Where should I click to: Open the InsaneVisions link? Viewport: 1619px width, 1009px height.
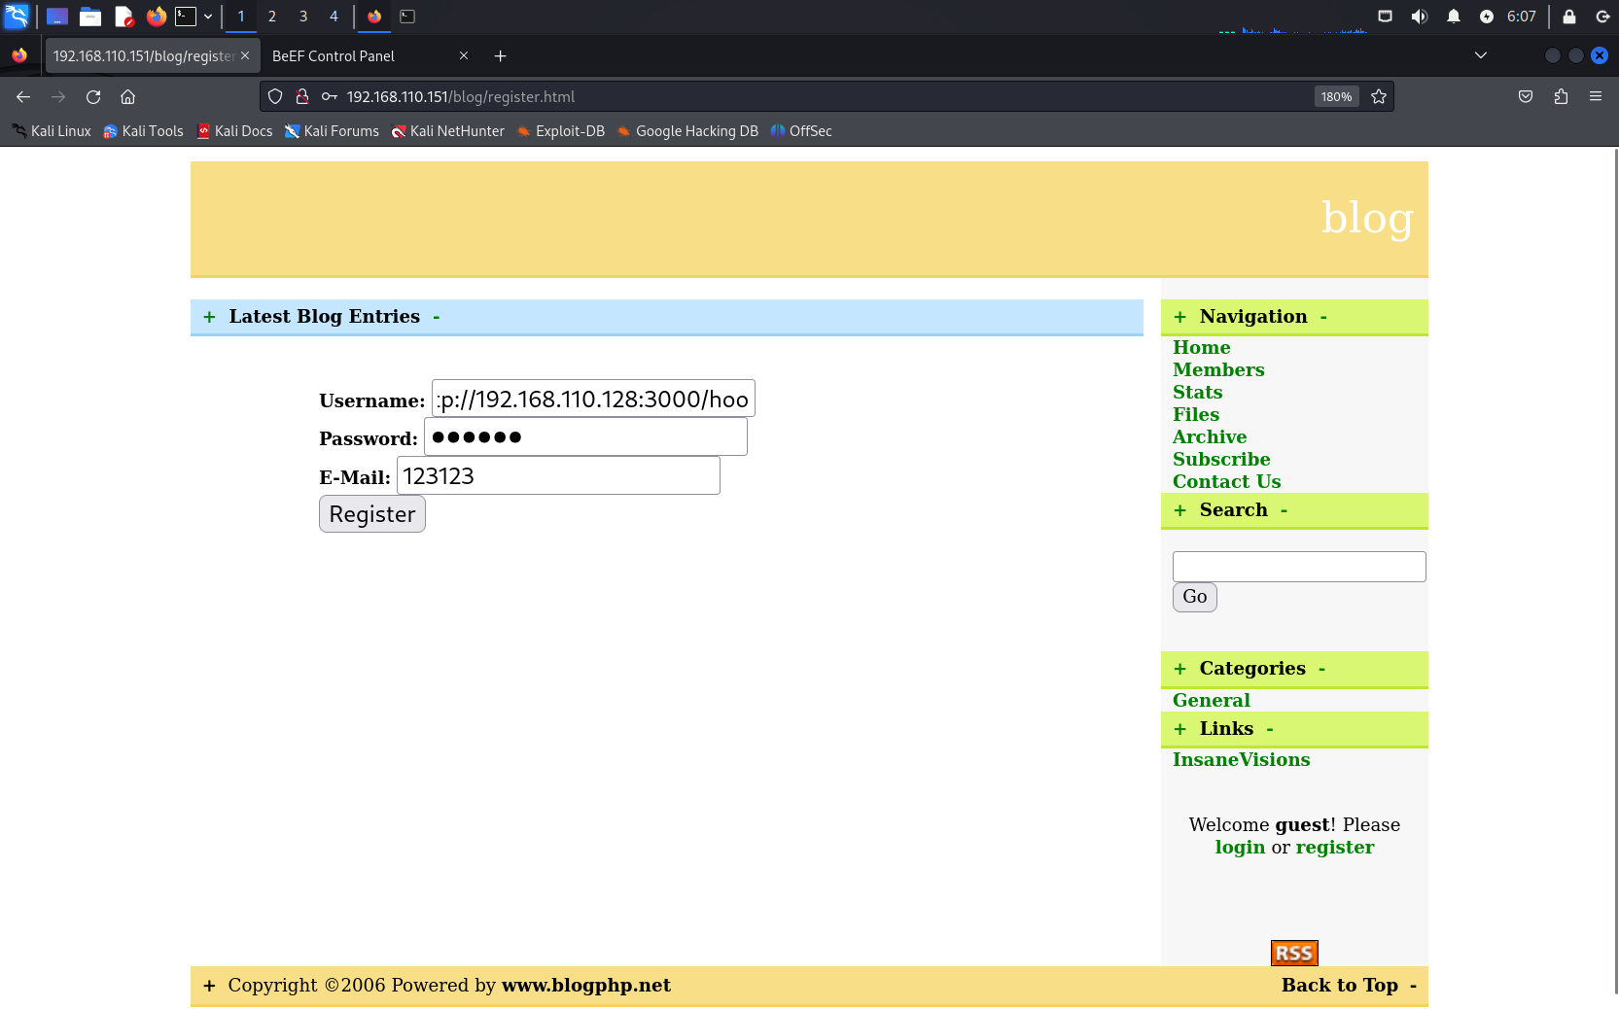tap(1241, 759)
